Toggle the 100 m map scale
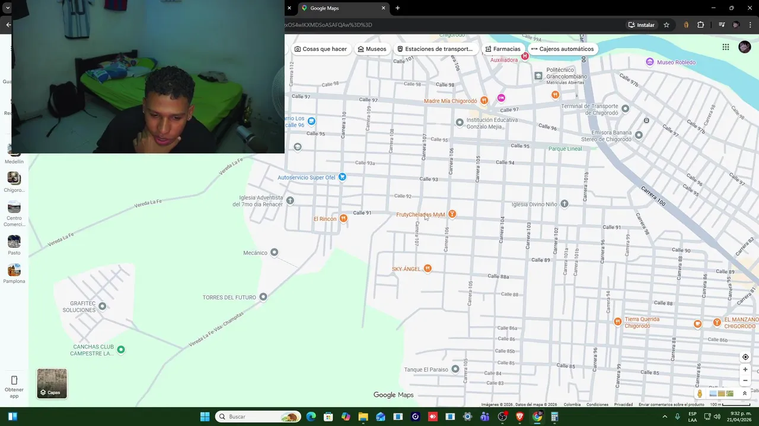Image resolution: width=759 pixels, height=426 pixels. (x=730, y=405)
